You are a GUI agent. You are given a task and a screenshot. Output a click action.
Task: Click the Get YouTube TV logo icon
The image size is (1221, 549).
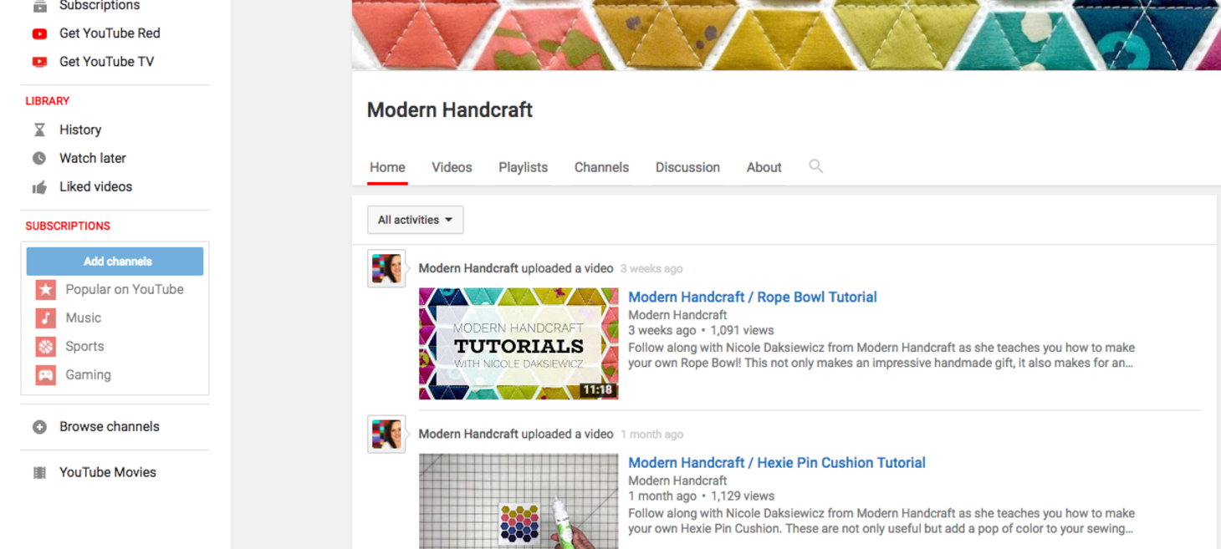click(39, 62)
